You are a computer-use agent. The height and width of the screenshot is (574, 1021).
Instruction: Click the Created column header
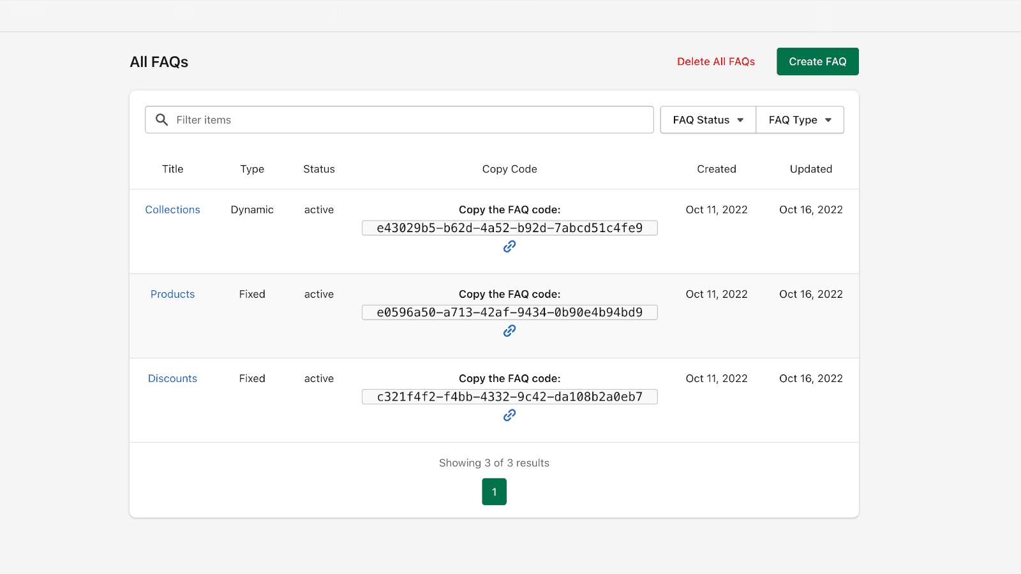716,169
